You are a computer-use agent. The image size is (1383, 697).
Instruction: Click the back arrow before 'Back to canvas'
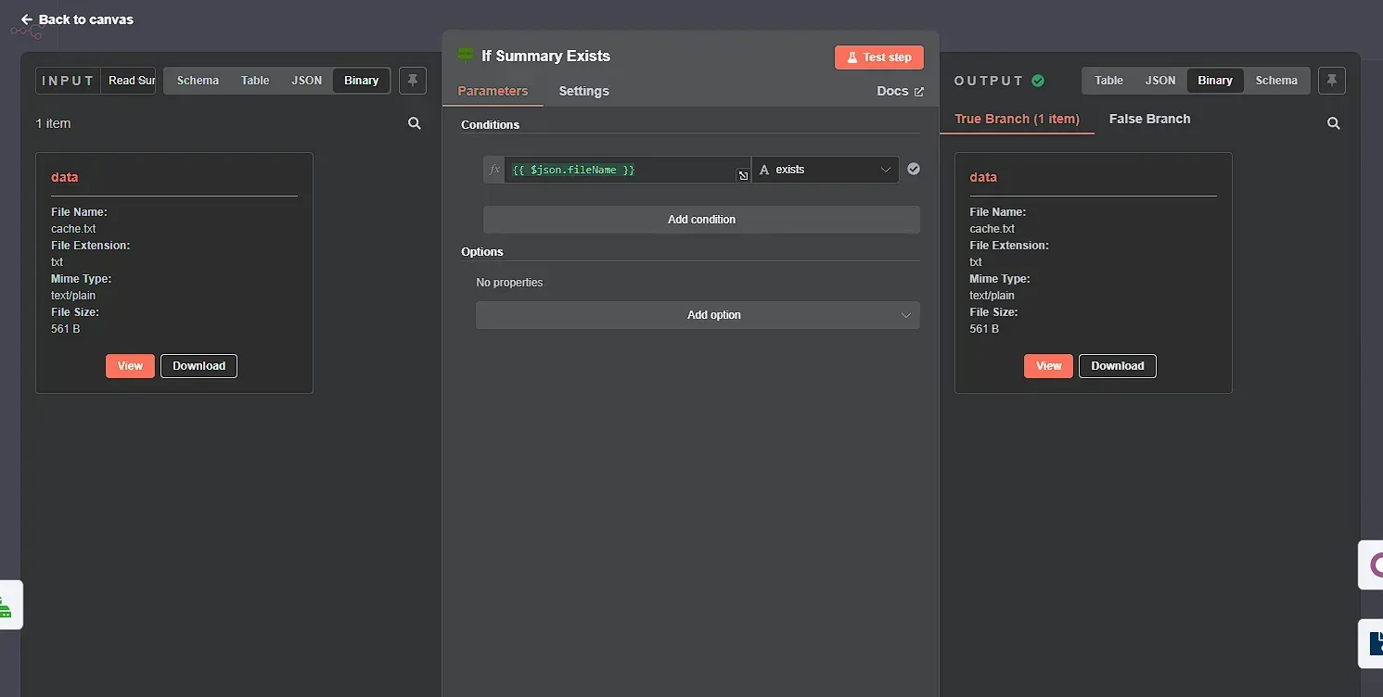coord(25,19)
